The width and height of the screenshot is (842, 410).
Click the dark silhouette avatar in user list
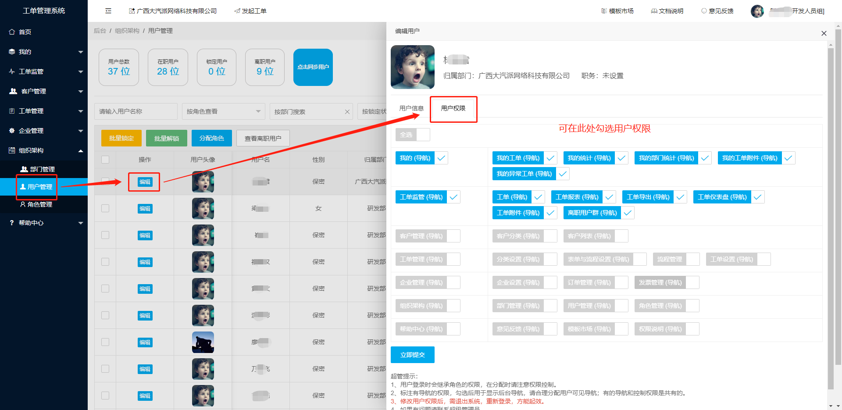[203, 342]
